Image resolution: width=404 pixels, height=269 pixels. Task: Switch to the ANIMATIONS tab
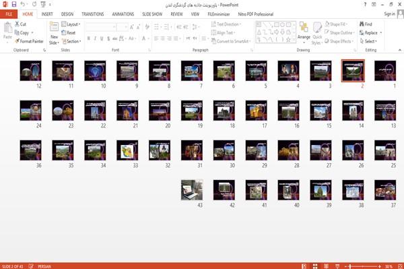pyautogui.click(x=123, y=14)
